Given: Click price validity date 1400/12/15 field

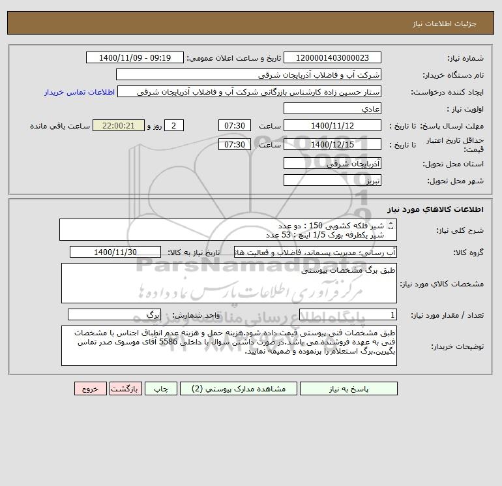Looking at the screenshot, I should pyautogui.click(x=332, y=144).
